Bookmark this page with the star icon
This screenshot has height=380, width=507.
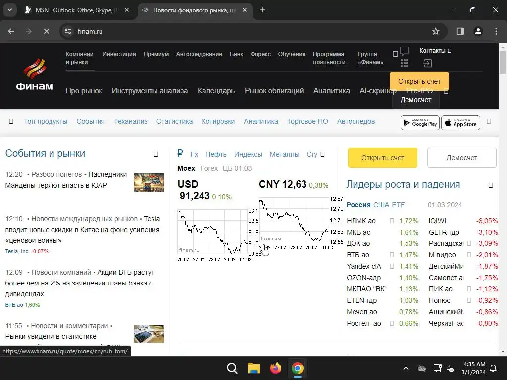436,31
